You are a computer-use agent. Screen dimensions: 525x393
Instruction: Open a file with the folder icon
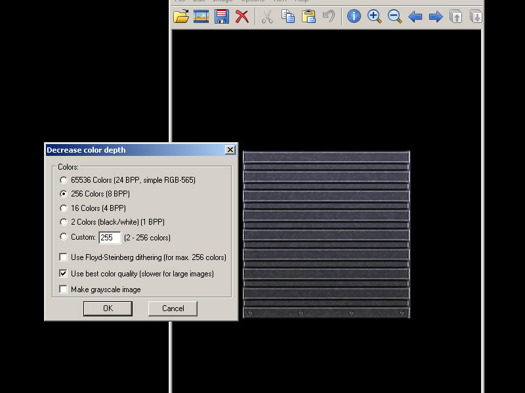(x=181, y=16)
